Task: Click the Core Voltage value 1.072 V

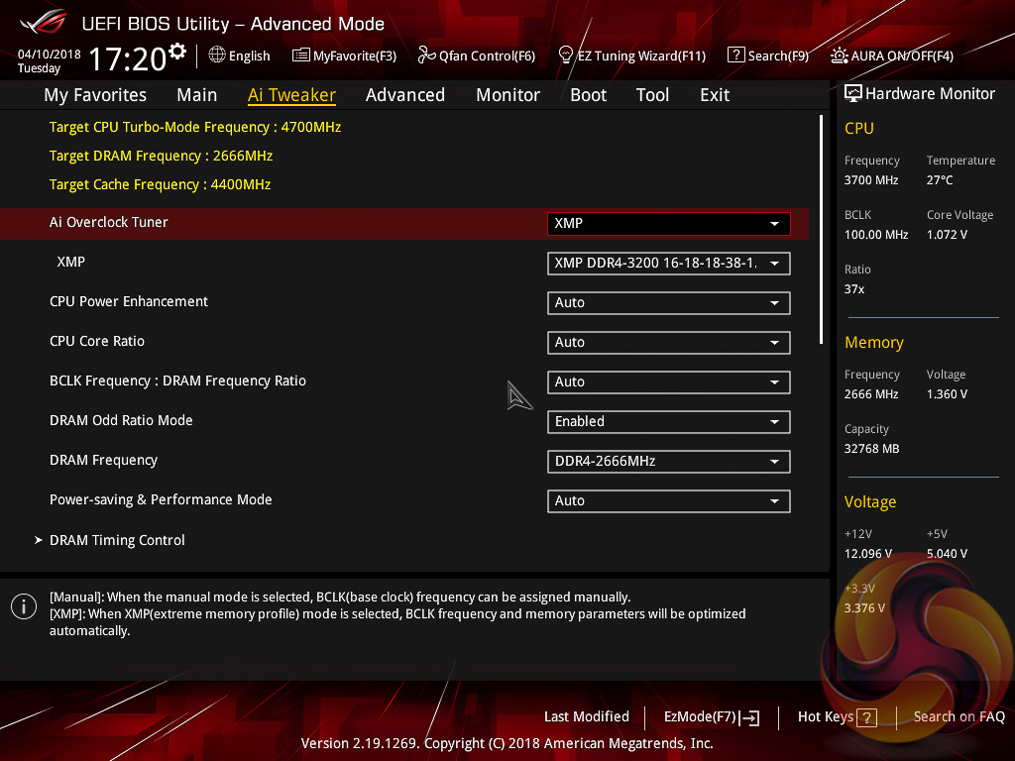Action: (x=947, y=234)
